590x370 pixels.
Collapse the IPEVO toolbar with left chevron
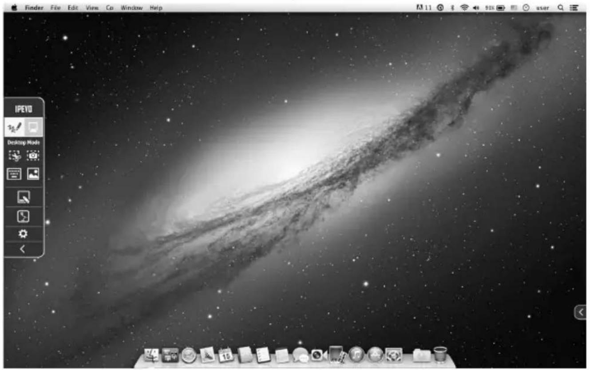tap(23, 249)
